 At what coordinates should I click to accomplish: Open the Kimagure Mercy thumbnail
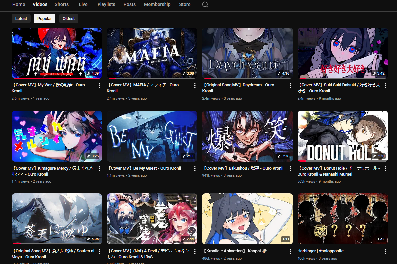click(57, 136)
